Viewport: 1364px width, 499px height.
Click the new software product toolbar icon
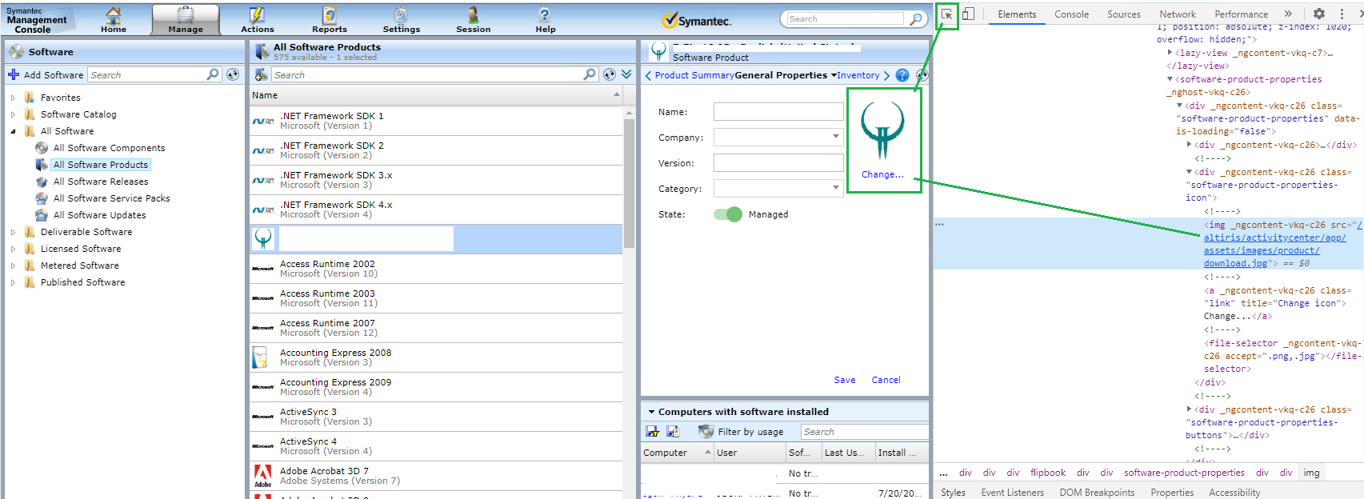(261, 74)
